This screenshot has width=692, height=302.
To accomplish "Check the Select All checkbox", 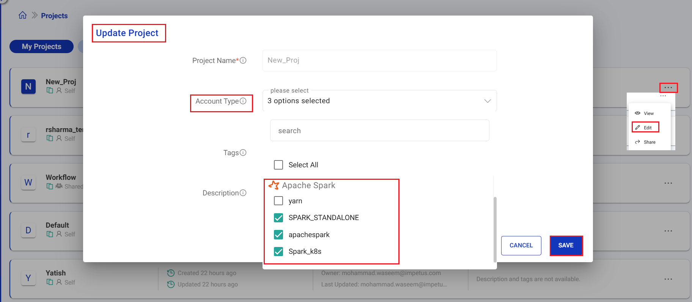I will [278, 165].
